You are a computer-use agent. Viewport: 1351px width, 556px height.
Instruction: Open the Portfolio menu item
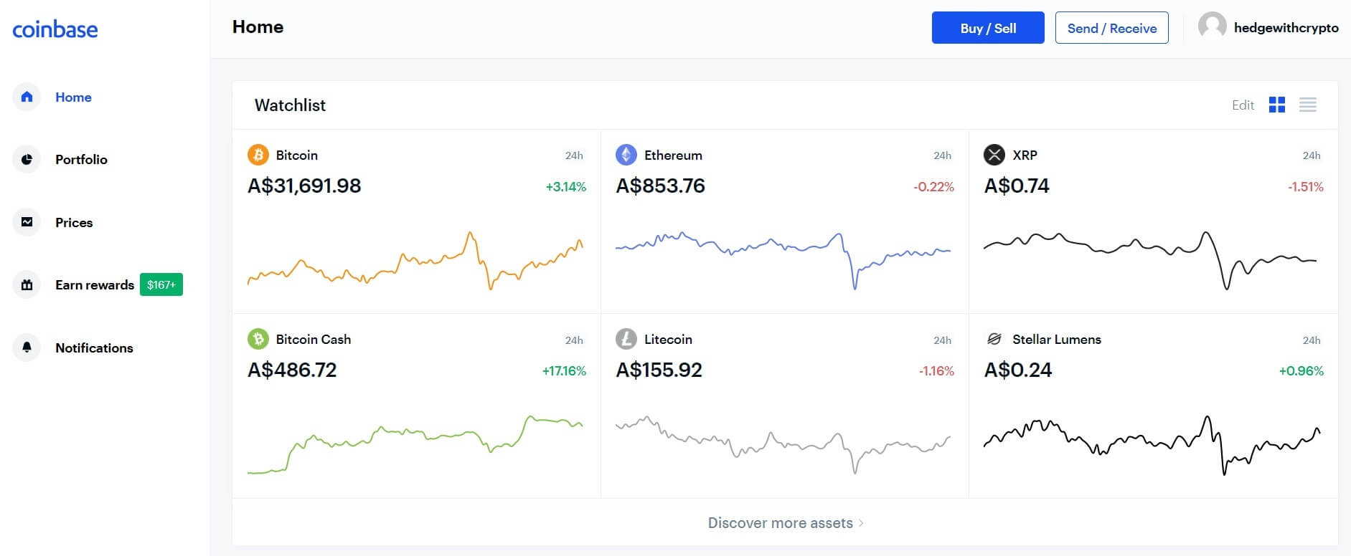pyautogui.click(x=81, y=160)
